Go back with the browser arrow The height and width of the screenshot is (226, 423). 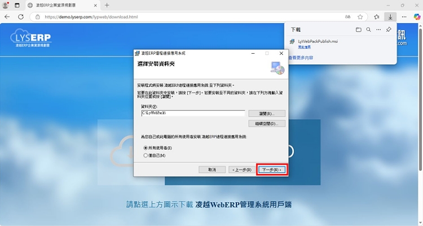7,17
